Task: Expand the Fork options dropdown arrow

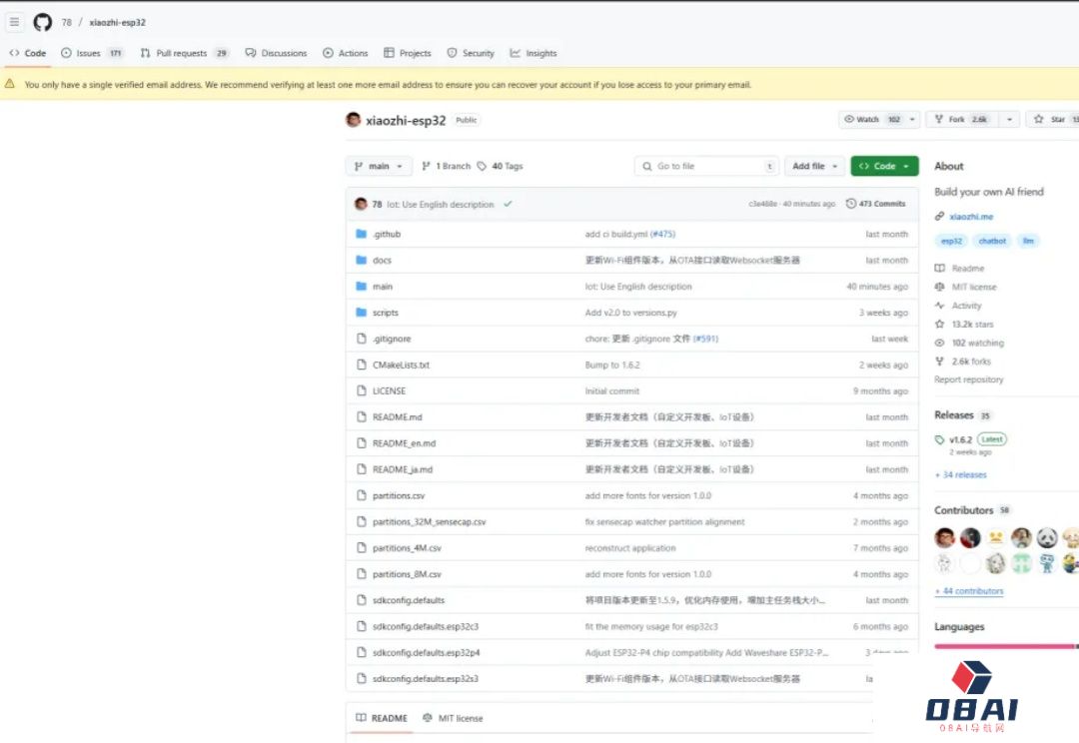Action: [x=1009, y=119]
